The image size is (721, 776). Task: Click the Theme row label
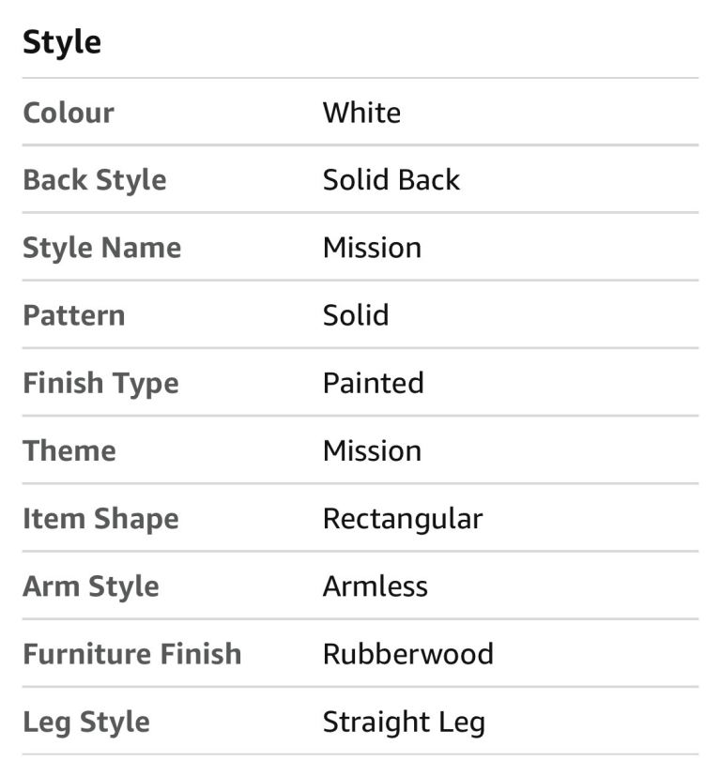pos(69,450)
